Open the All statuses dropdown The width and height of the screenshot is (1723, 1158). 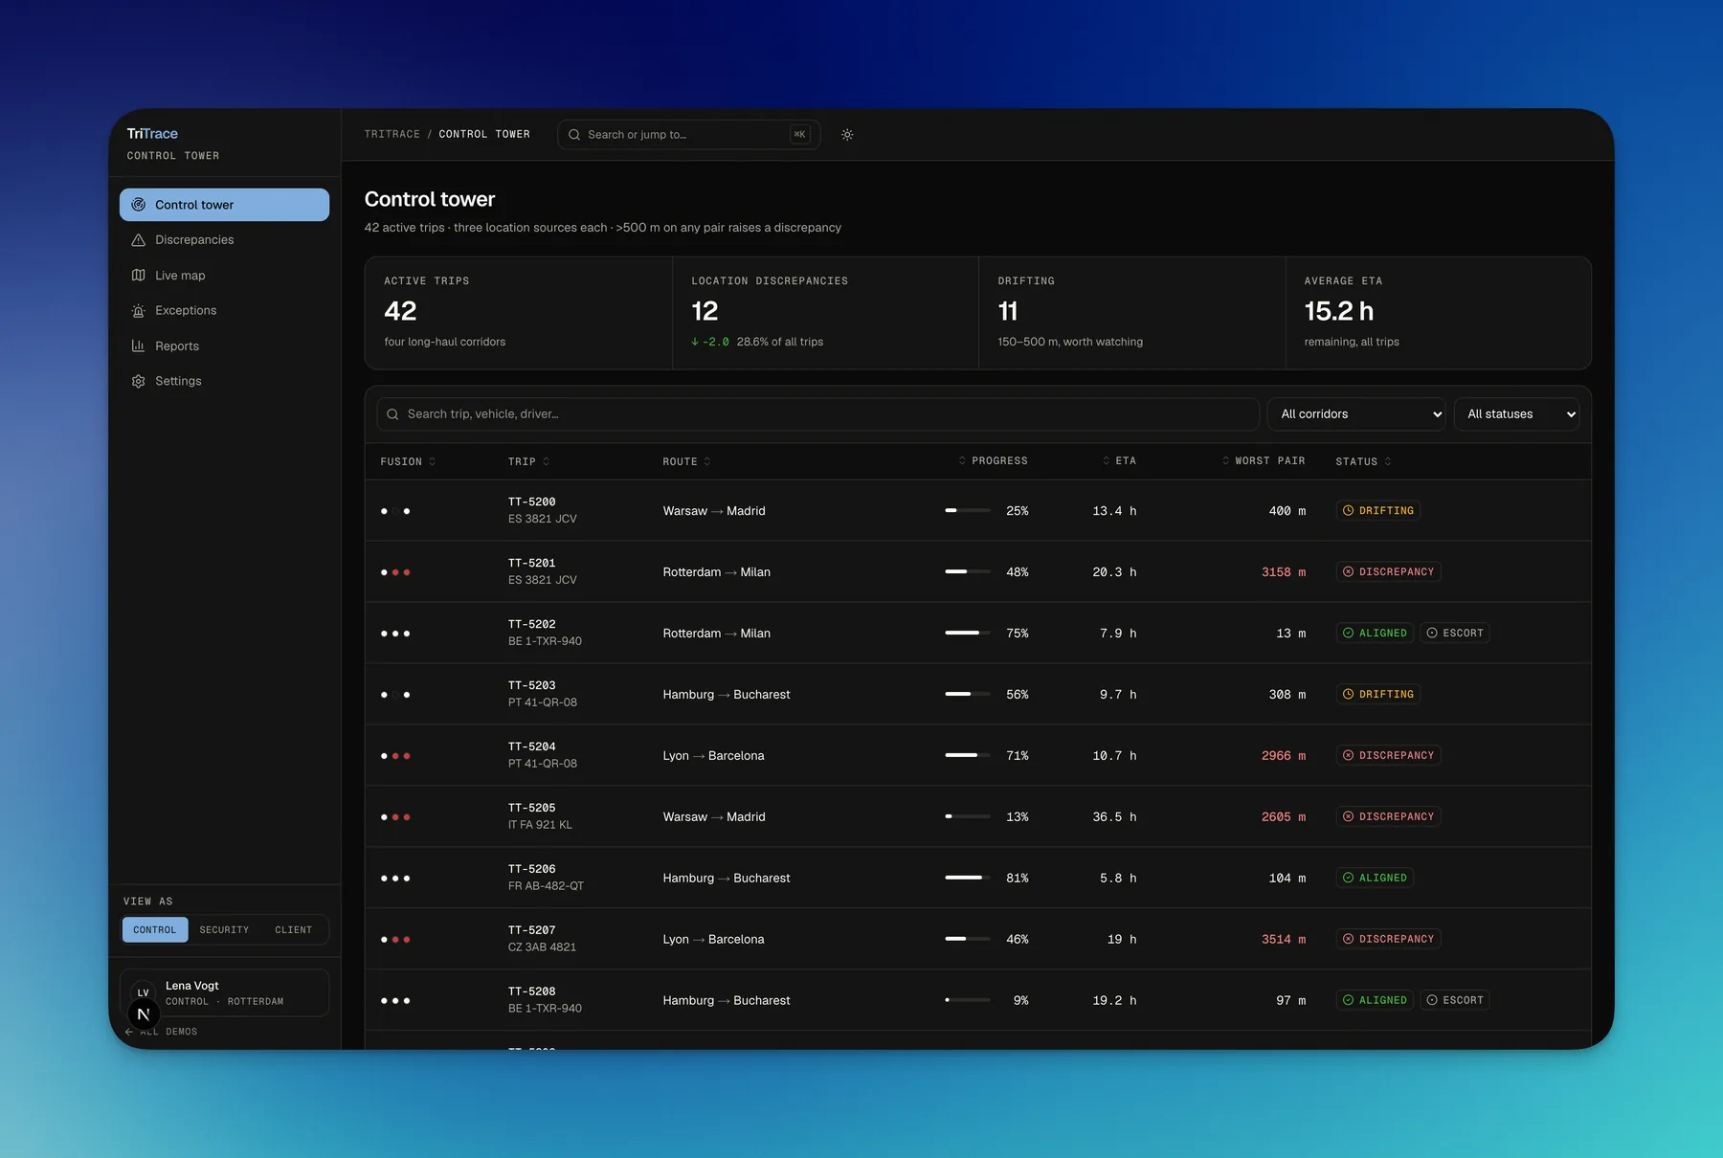click(1516, 414)
